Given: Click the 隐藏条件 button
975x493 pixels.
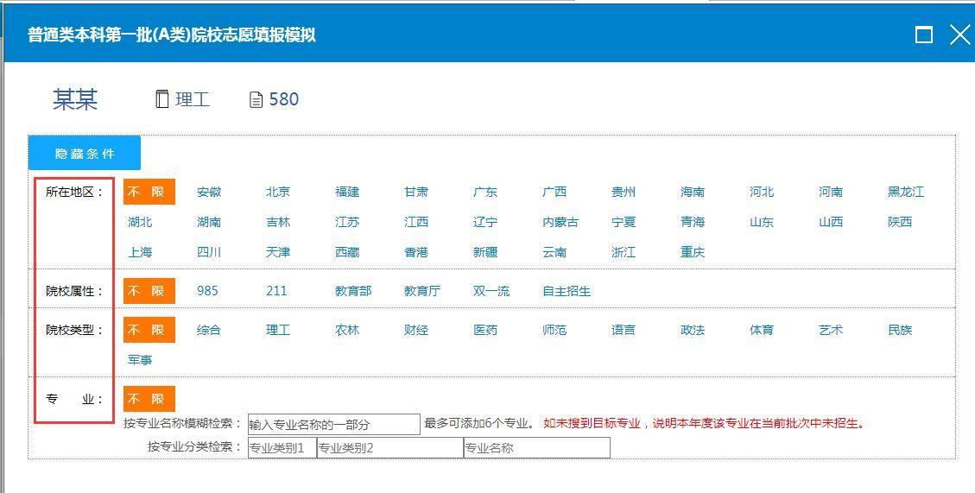Looking at the screenshot, I should click(x=85, y=153).
